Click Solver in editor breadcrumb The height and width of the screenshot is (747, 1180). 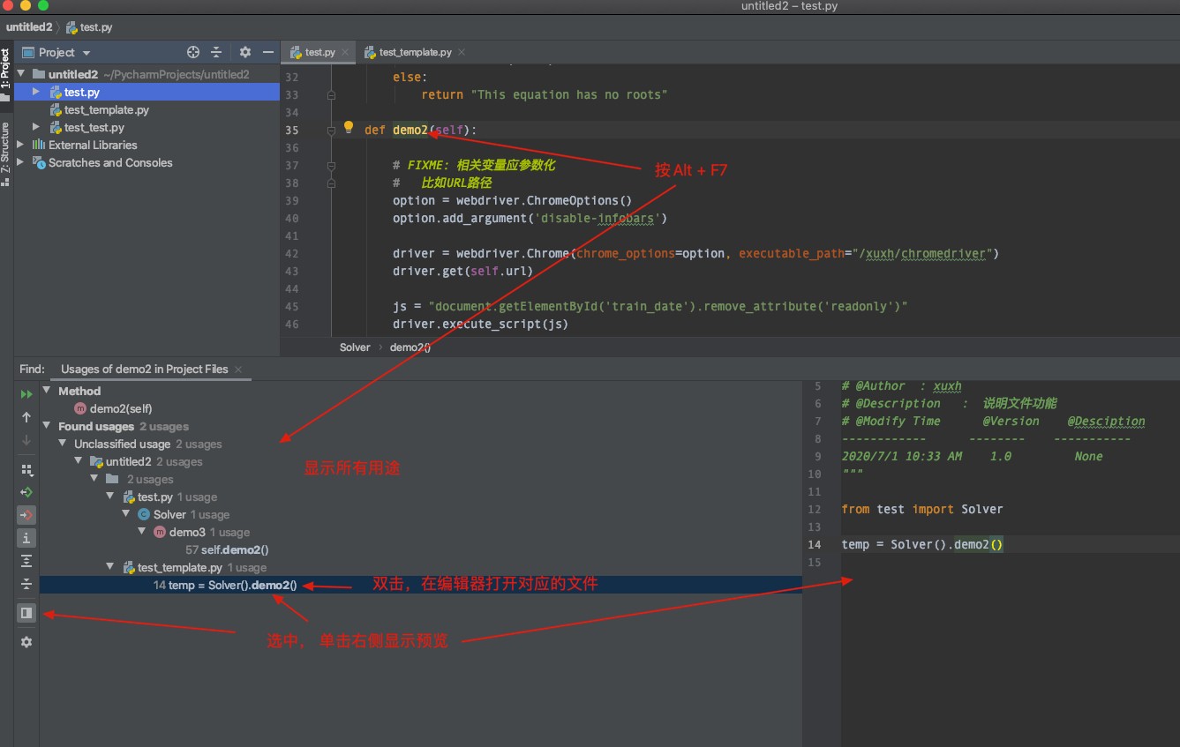[355, 347]
